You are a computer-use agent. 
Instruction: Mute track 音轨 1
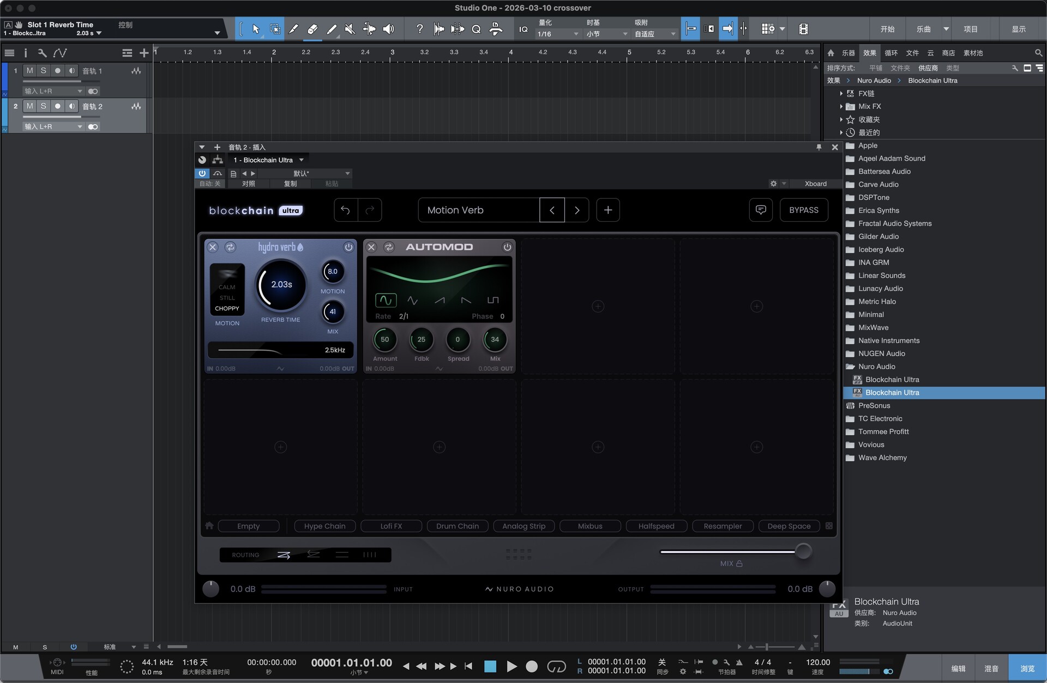click(29, 71)
